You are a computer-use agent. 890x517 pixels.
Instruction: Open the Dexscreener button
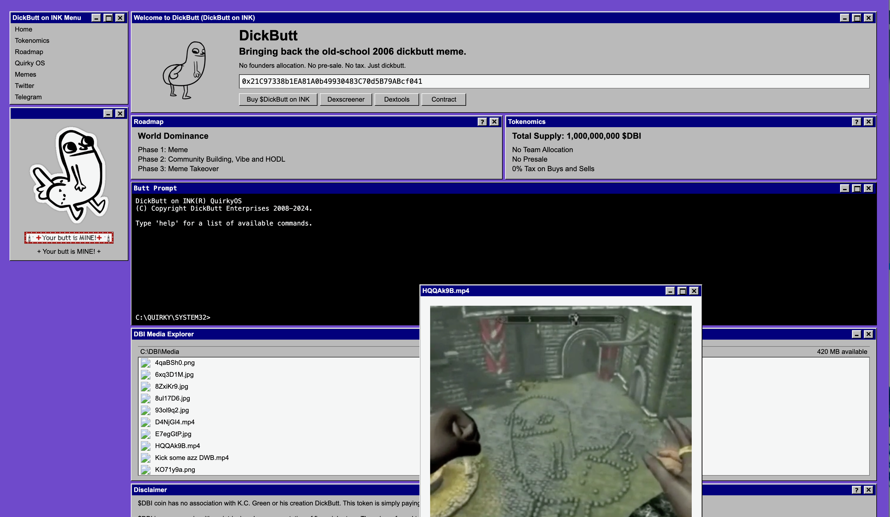point(345,100)
